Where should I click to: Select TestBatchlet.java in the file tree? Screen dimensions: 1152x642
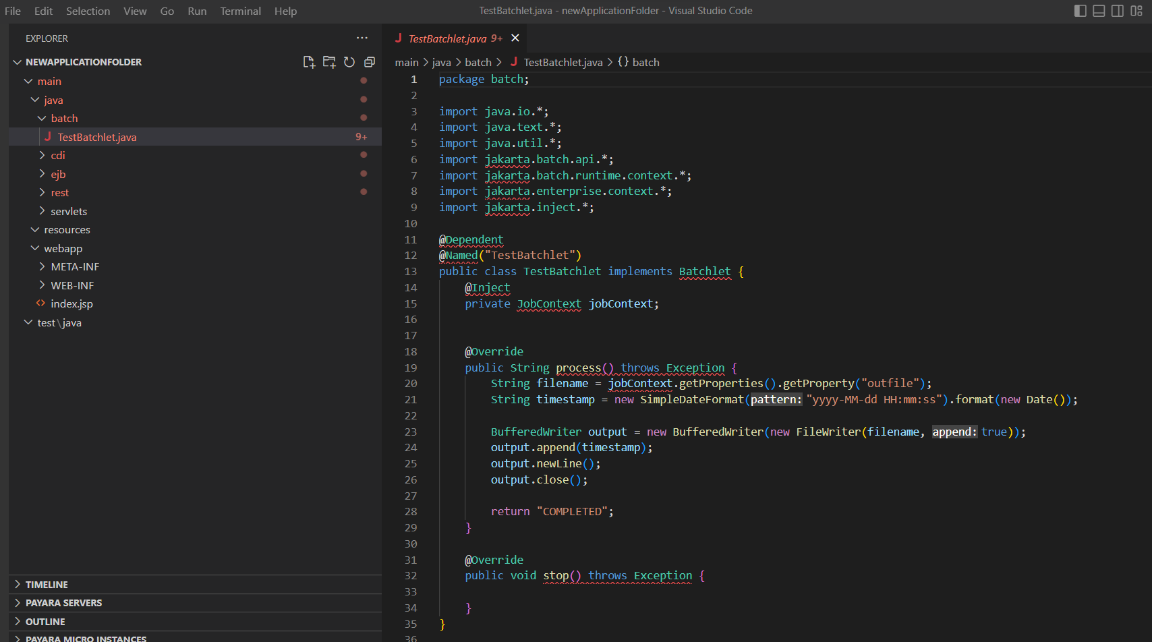(97, 137)
